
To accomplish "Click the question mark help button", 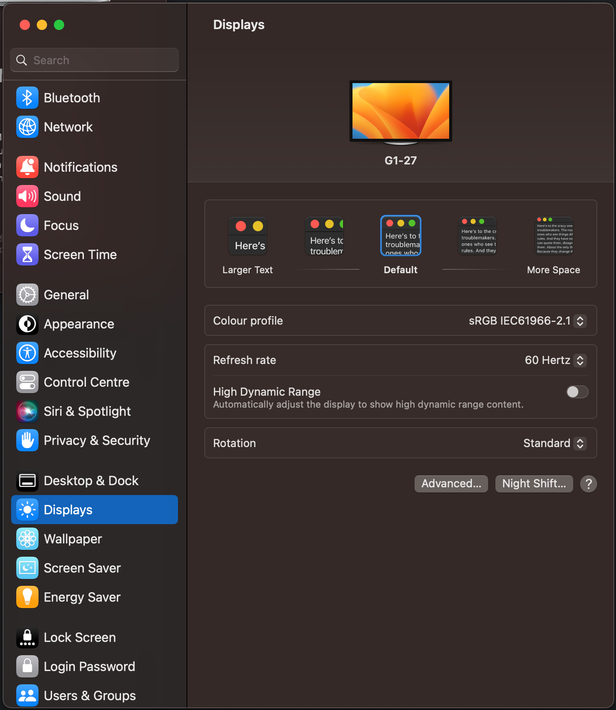I will tap(589, 484).
